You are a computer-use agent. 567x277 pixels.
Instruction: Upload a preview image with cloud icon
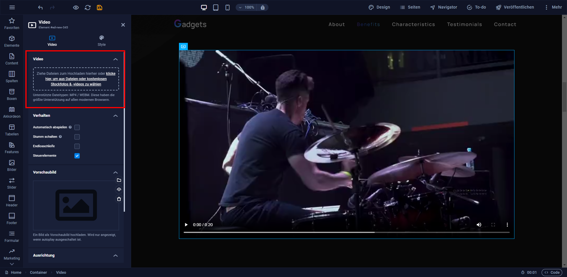119,189
